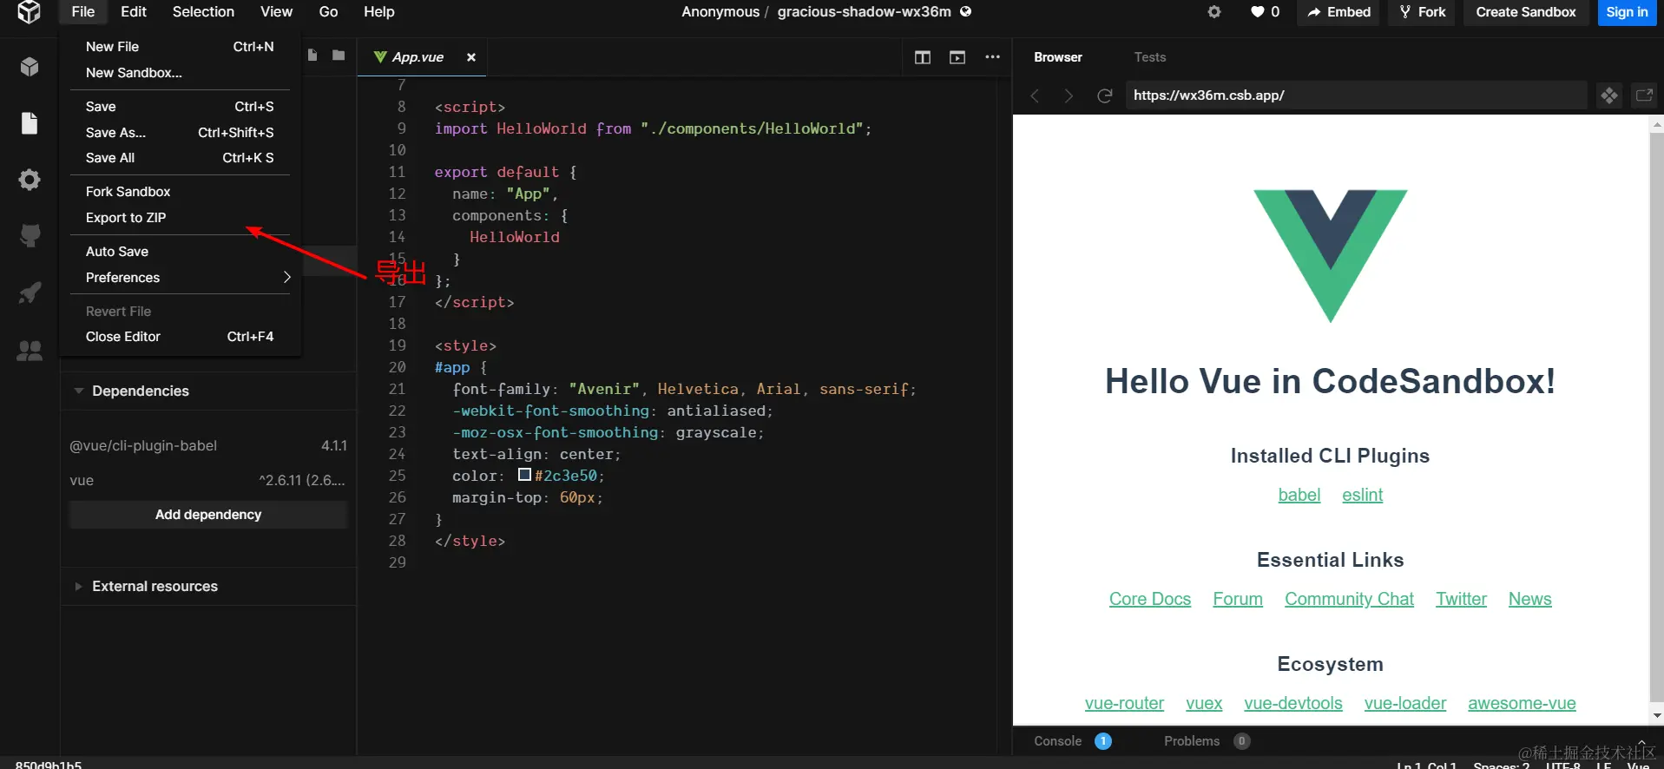The height and width of the screenshot is (769, 1664).
Task: Choose Close Editor menu entry
Action: click(180, 337)
